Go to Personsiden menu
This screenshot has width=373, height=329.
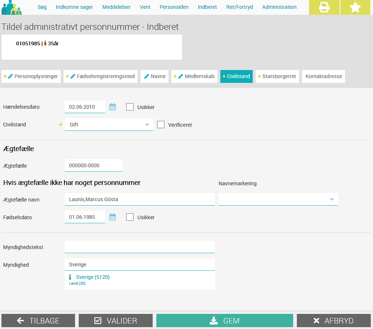(174, 7)
